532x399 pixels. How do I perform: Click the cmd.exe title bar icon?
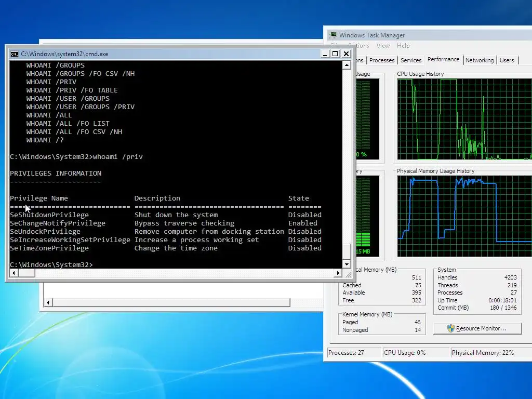tap(14, 54)
